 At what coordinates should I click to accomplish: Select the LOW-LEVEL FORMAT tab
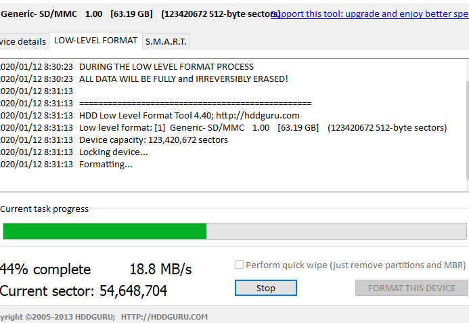point(95,41)
